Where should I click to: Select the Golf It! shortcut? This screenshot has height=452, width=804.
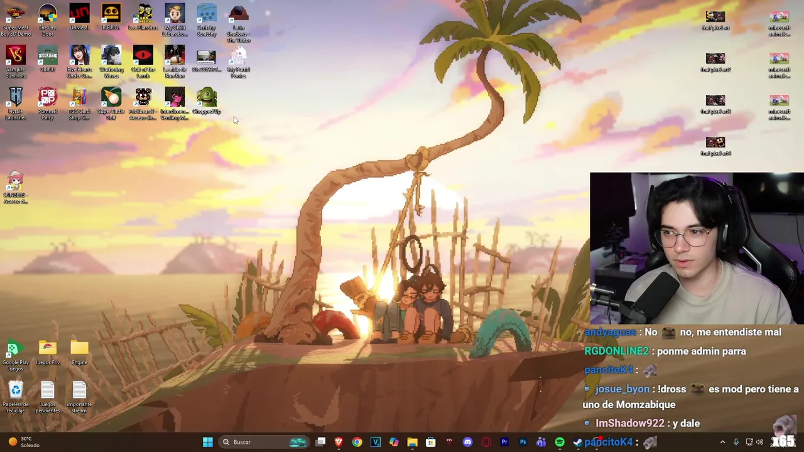(x=48, y=60)
